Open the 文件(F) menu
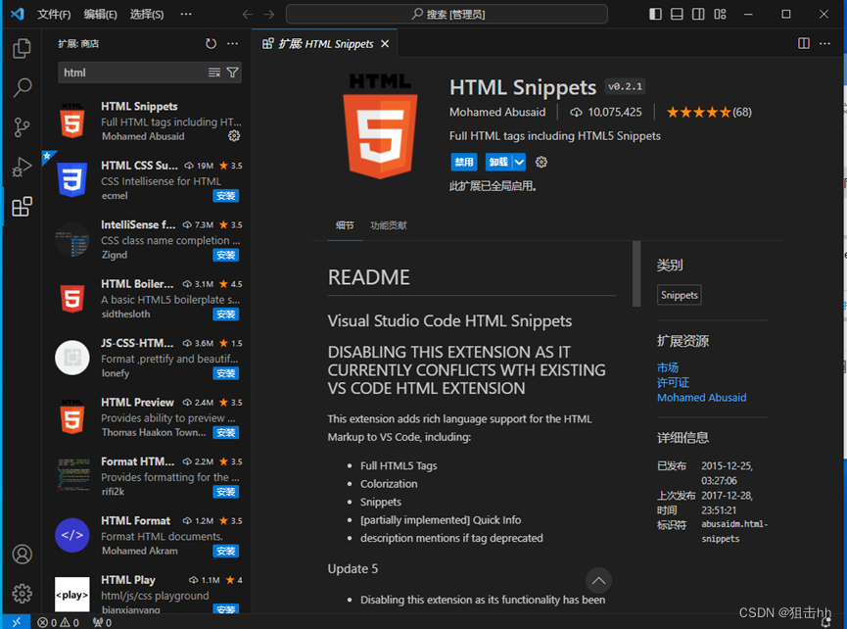The image size is (847, 629). [x=54, y=14]
